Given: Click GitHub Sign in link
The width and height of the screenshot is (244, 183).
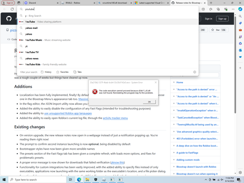Looking at the screenshot, I should pyautogui.click(x=208, y=19).
